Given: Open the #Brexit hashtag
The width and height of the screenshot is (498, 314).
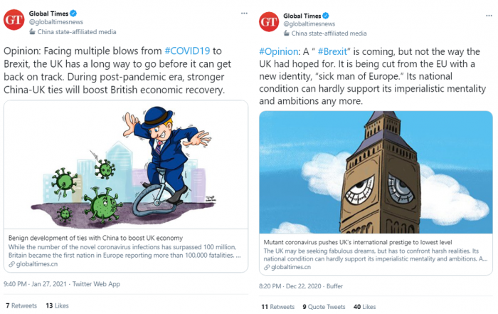Looking at the screenshot, I should click(x=332, y=51).
